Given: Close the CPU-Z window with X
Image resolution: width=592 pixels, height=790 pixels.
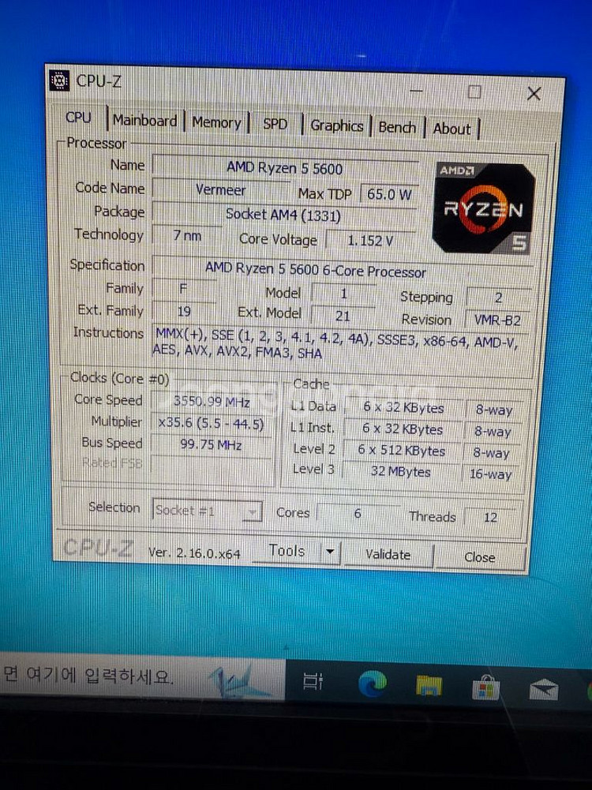Looking at the screenshot, I should 534,93.
